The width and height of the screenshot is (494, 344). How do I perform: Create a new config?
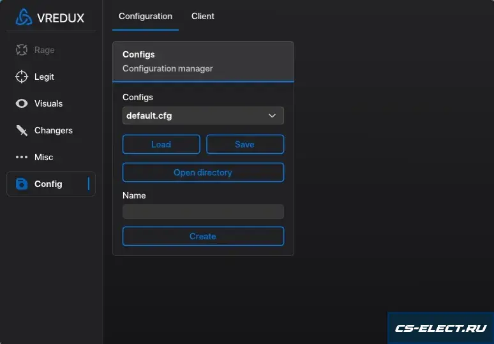point(203,236)
